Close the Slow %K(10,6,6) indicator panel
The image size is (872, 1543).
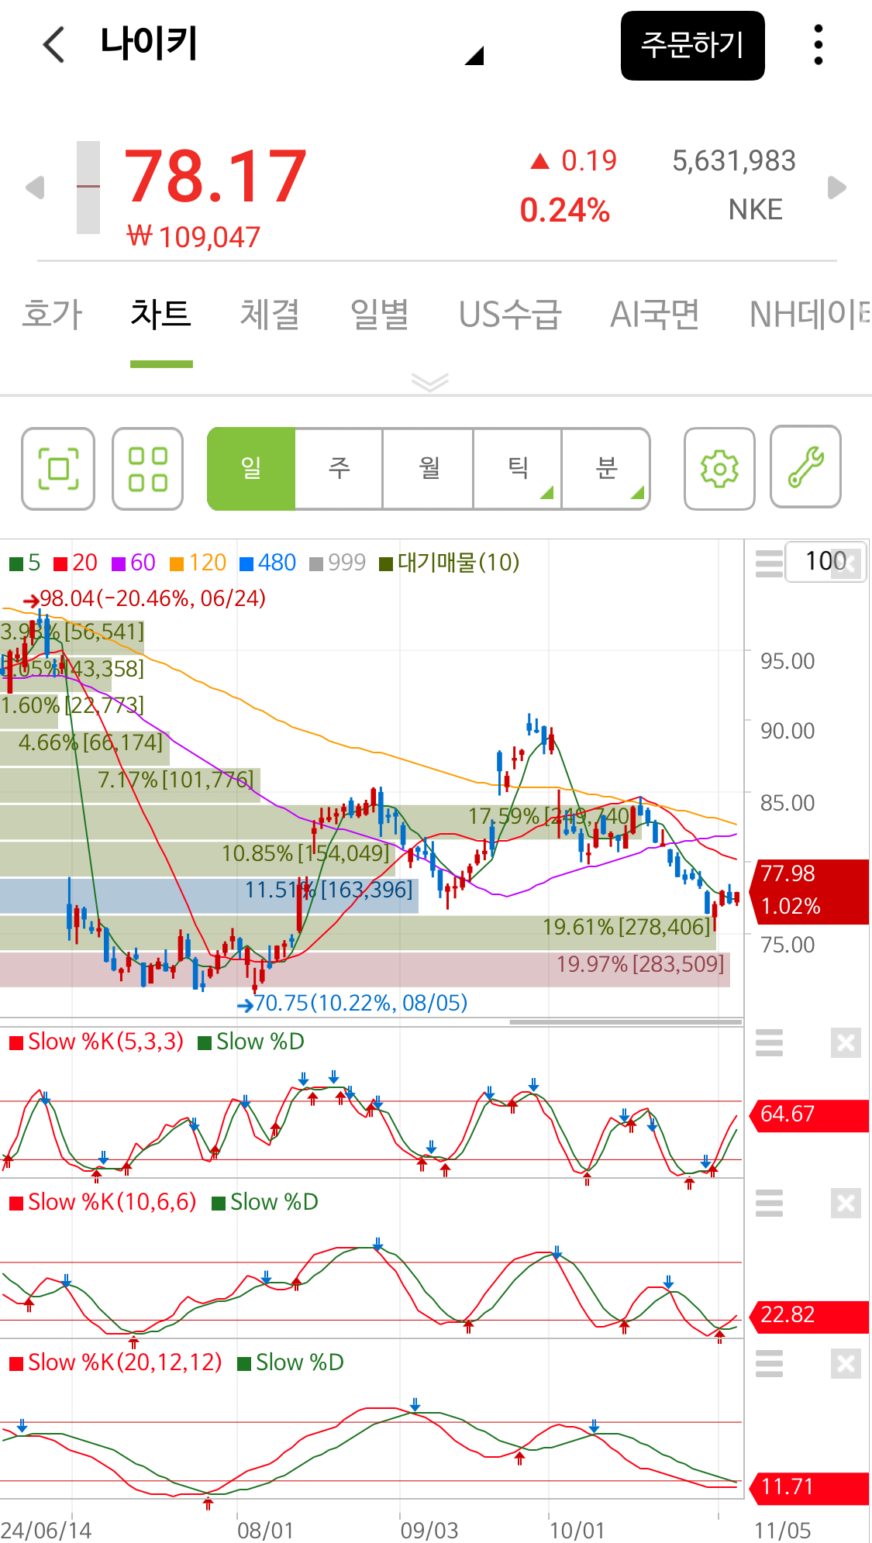[x=846, y=1204]
